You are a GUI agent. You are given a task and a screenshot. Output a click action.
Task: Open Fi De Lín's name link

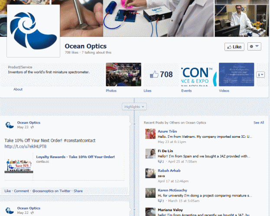(x=165, y=151)
